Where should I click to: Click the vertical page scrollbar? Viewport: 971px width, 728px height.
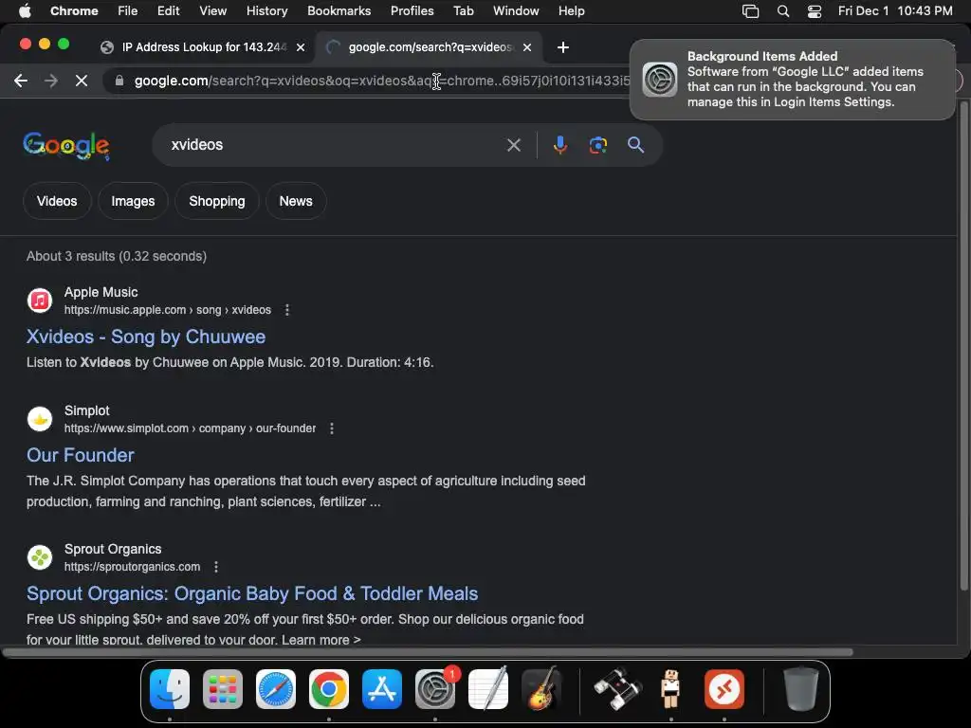(x=963, y=347)
